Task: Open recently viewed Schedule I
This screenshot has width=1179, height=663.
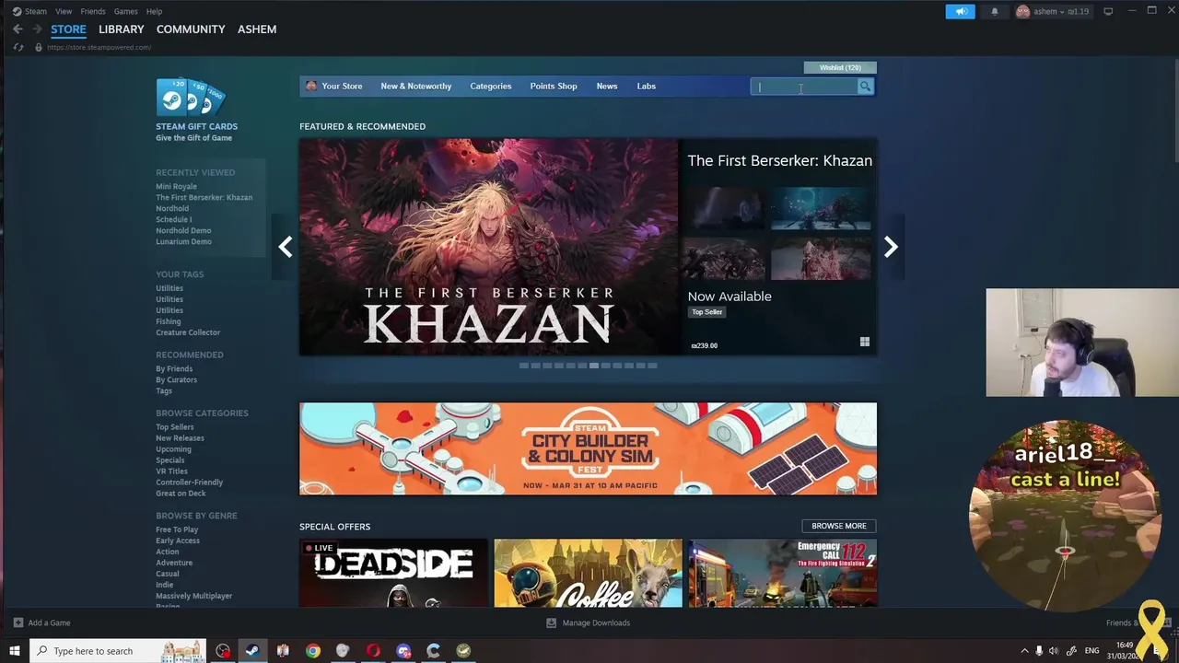Action: point(173,219)
